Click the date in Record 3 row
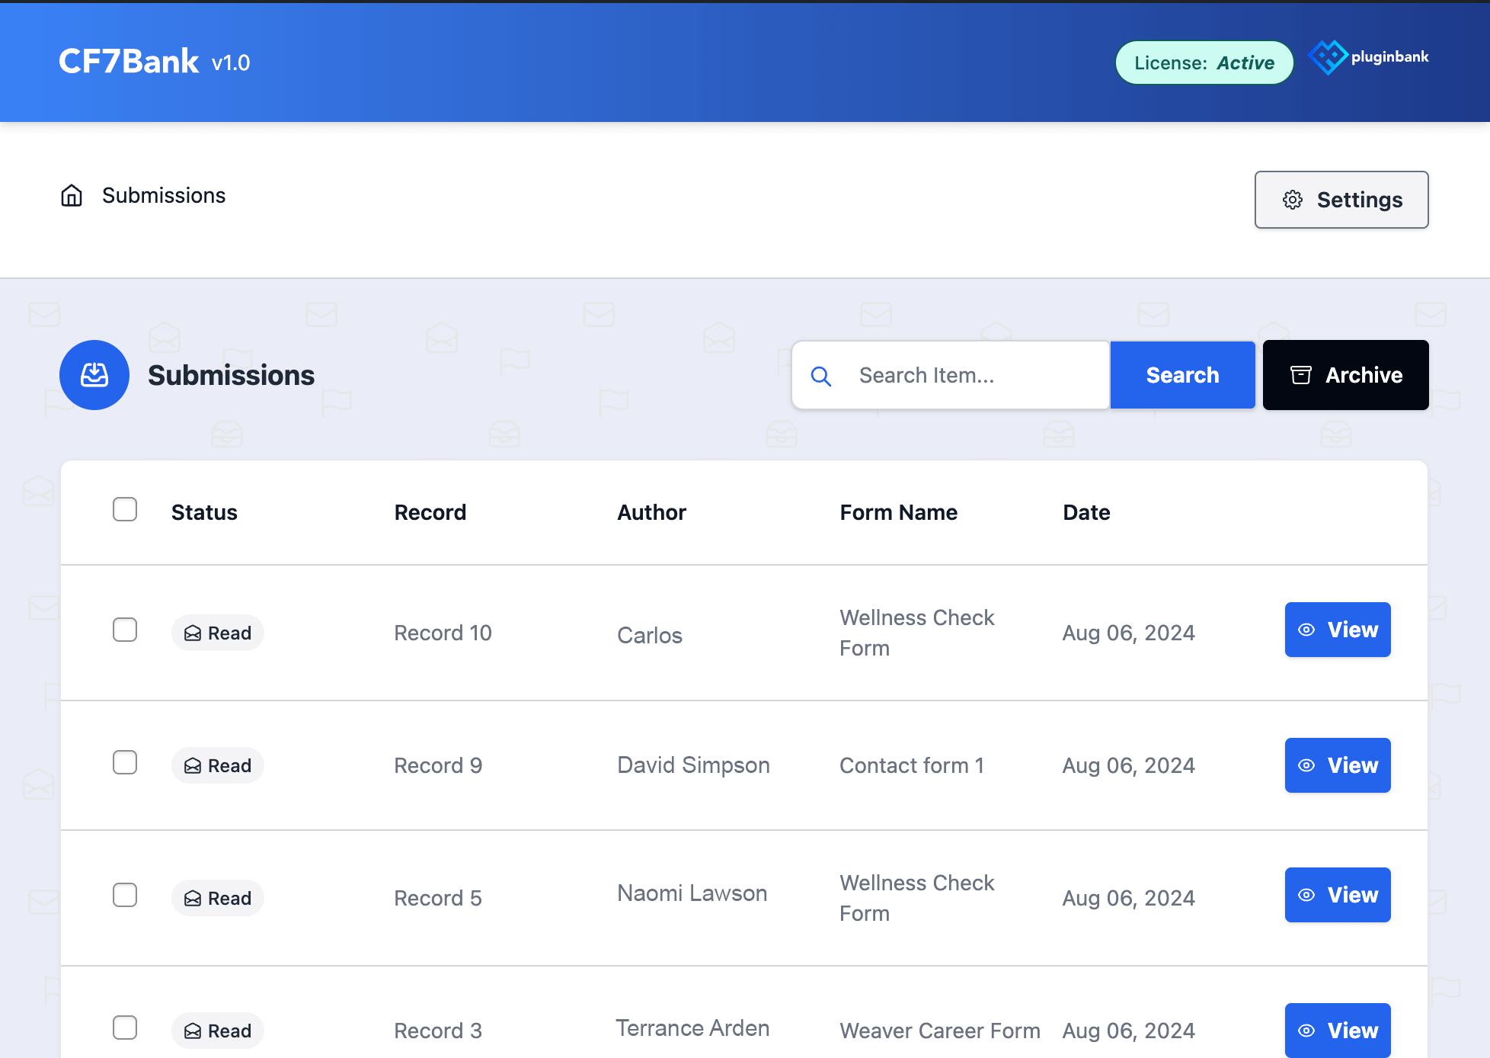Image resolution: width=1490 pixels, height=1058 pixels. point(1129,1031)
